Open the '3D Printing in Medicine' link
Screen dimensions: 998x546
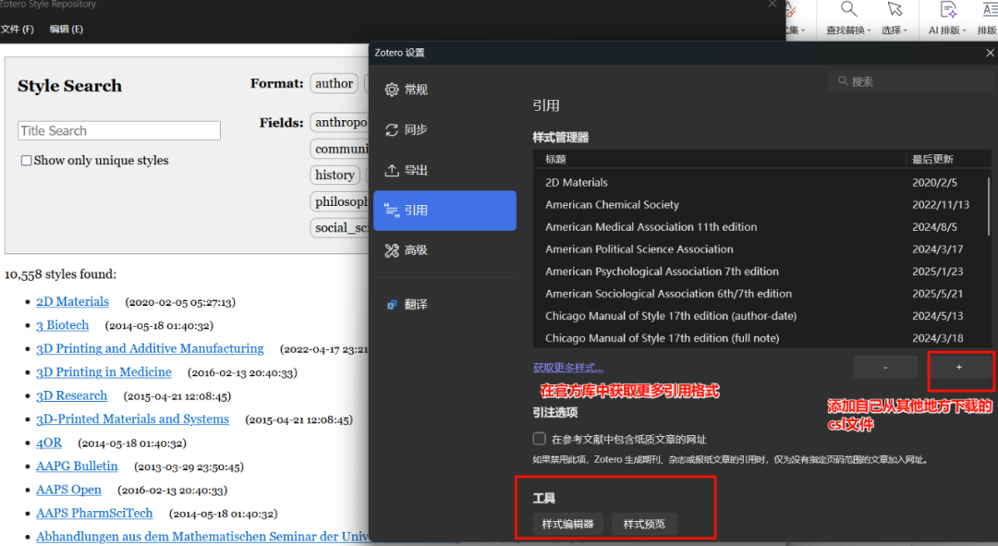click(x=104, y=372)
